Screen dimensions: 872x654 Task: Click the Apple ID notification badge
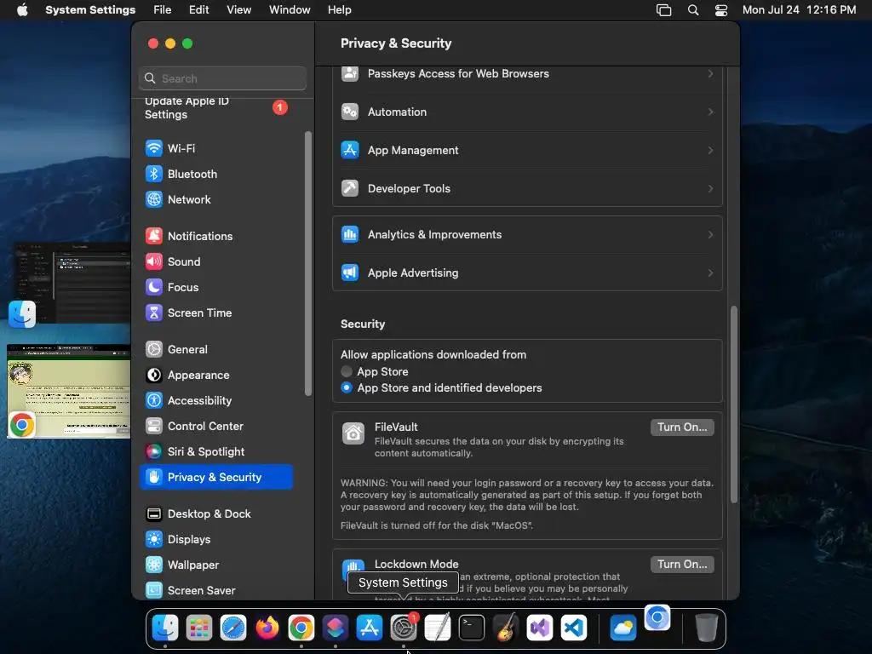click(279, 107)
